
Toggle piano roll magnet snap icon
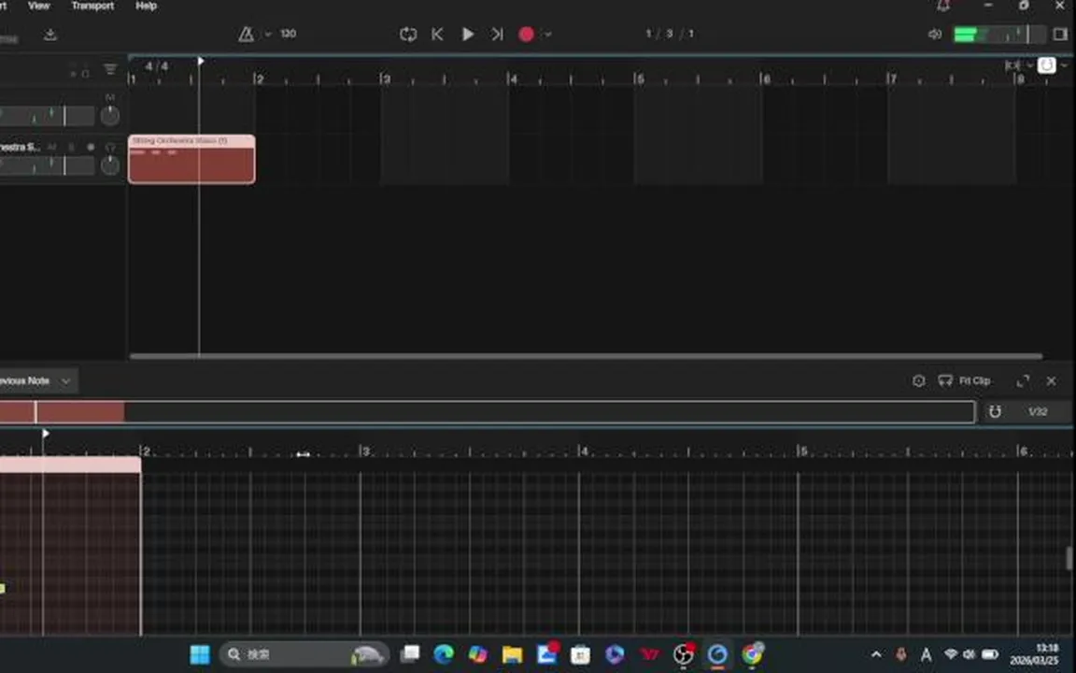pyautogui.click(x=995, y=411)
